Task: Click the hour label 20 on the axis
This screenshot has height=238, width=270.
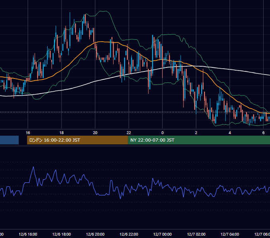Action: [95, 132]
